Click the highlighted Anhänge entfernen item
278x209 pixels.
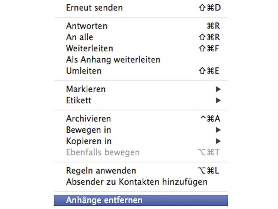click(x=104, y=200)
